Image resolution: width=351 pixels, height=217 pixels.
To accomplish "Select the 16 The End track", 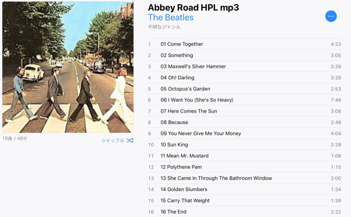I will [244, 212].
